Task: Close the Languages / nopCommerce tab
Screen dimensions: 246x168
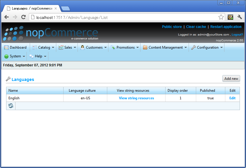Action: (x=56, y=8)
